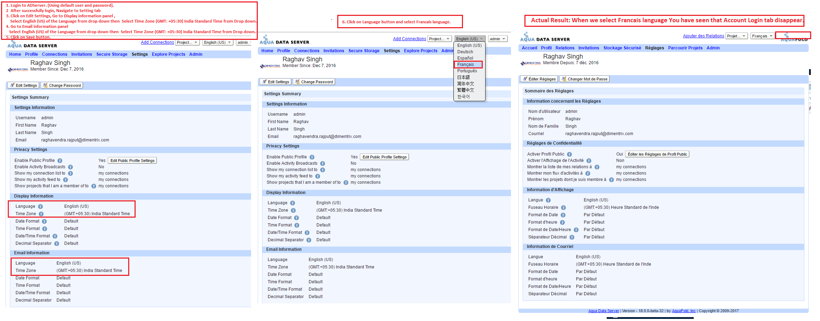This screenshot has height=321, width=820.
Task: Click Date/Time Format info icon in middle screenshot
Action: 307,233
